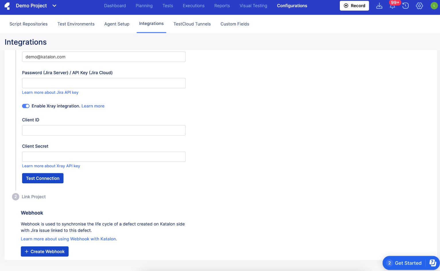440x271 pixels.
Task: Switch to Test Environments tab
Action: (76, 24)
